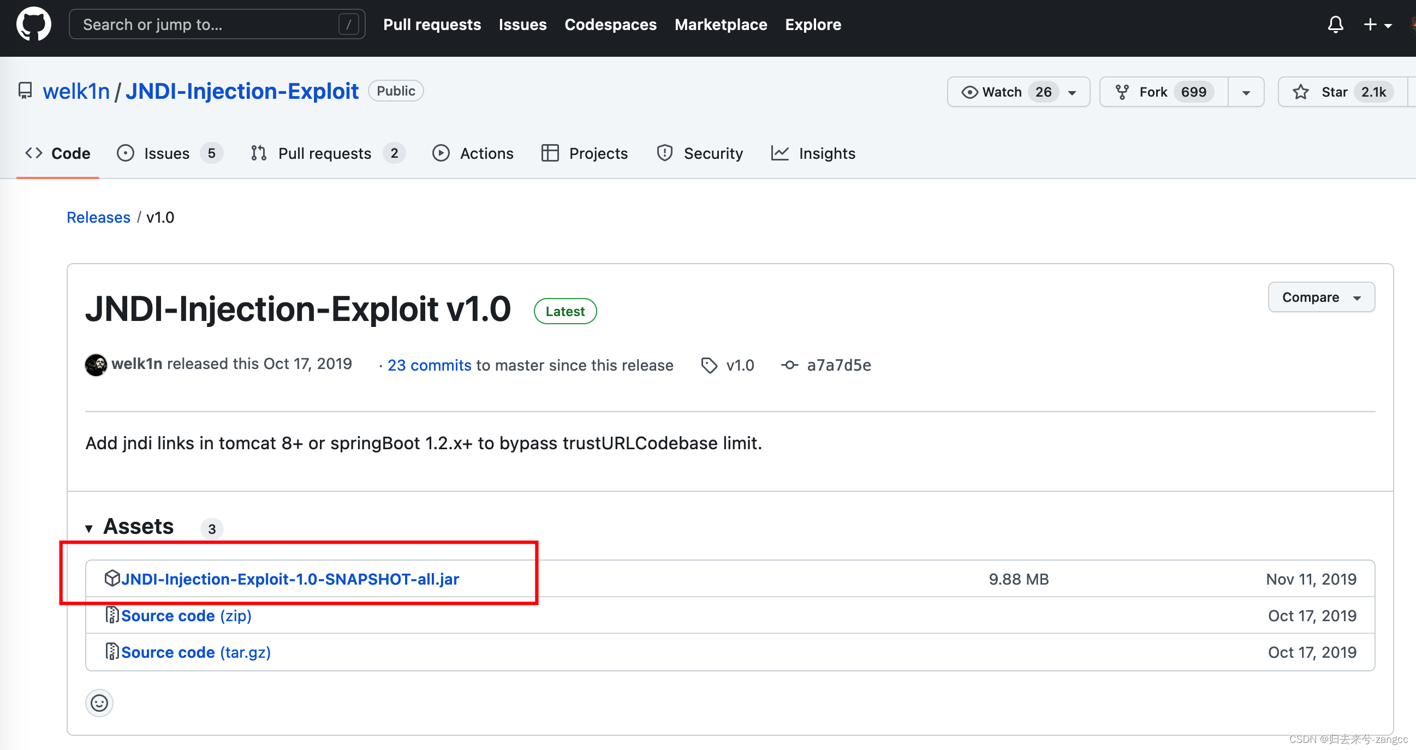
Task: Click the zip file icon beside Source code (zip)
Action: pyautogui.click(x=111, y=615)
